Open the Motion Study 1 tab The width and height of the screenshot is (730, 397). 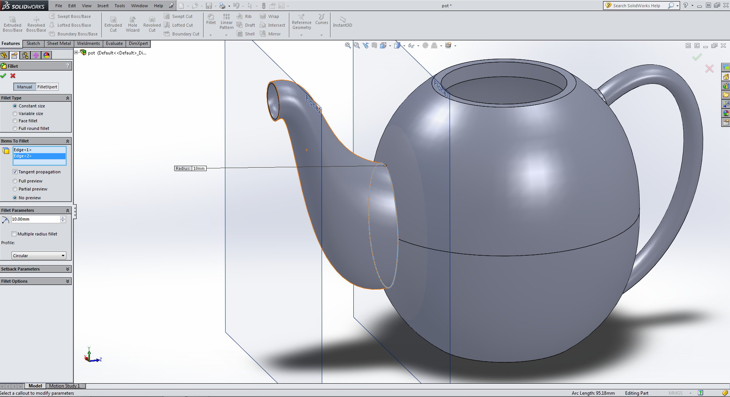(65, 386)
